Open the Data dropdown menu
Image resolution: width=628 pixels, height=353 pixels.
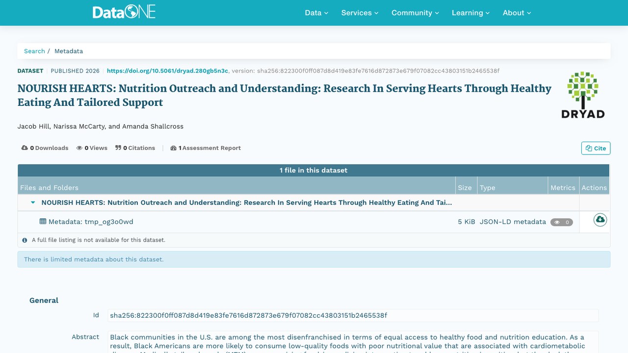pos(316,13)
